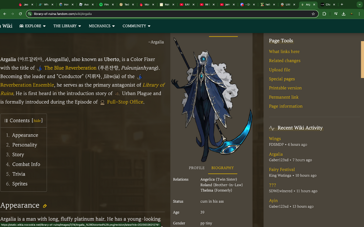Click the Reverberation Ensemble emblem icon

click(x=139, y=76)
